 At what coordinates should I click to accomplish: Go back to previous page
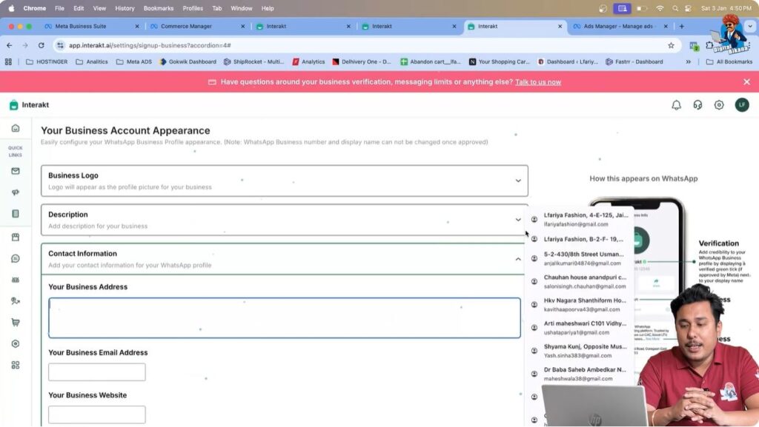pos(10,45)
